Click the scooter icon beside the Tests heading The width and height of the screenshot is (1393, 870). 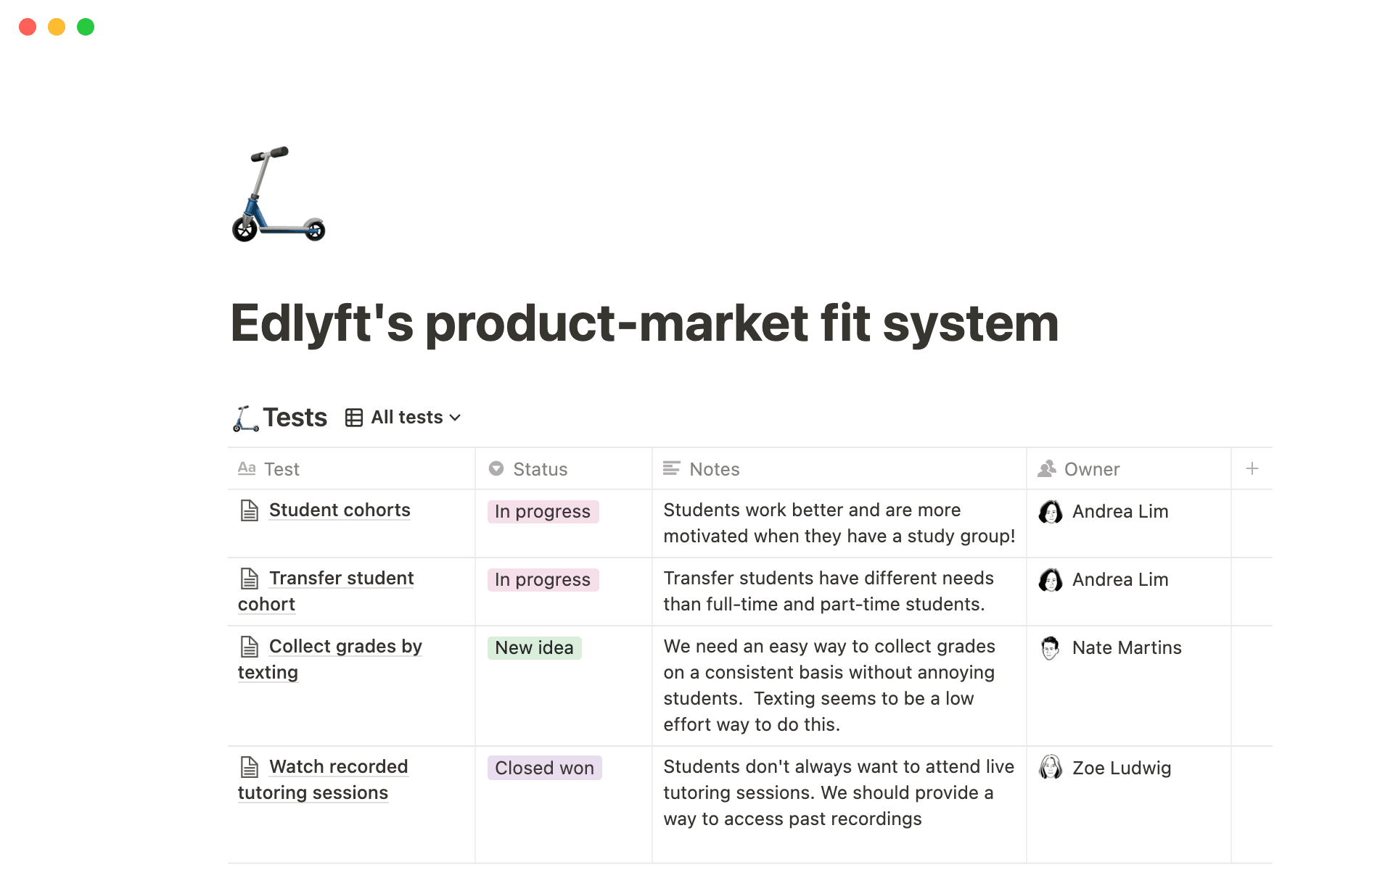(245, 418)
